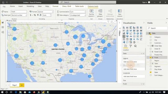Open the Data category dropdown
This screenshot has width=168, height=94.
[x=78, y=15]
